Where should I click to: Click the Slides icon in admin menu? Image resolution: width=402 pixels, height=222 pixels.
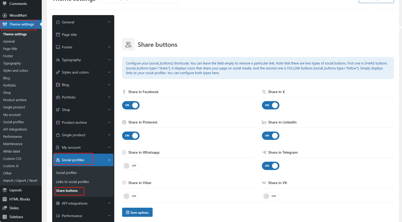click(x=5, y=208)
